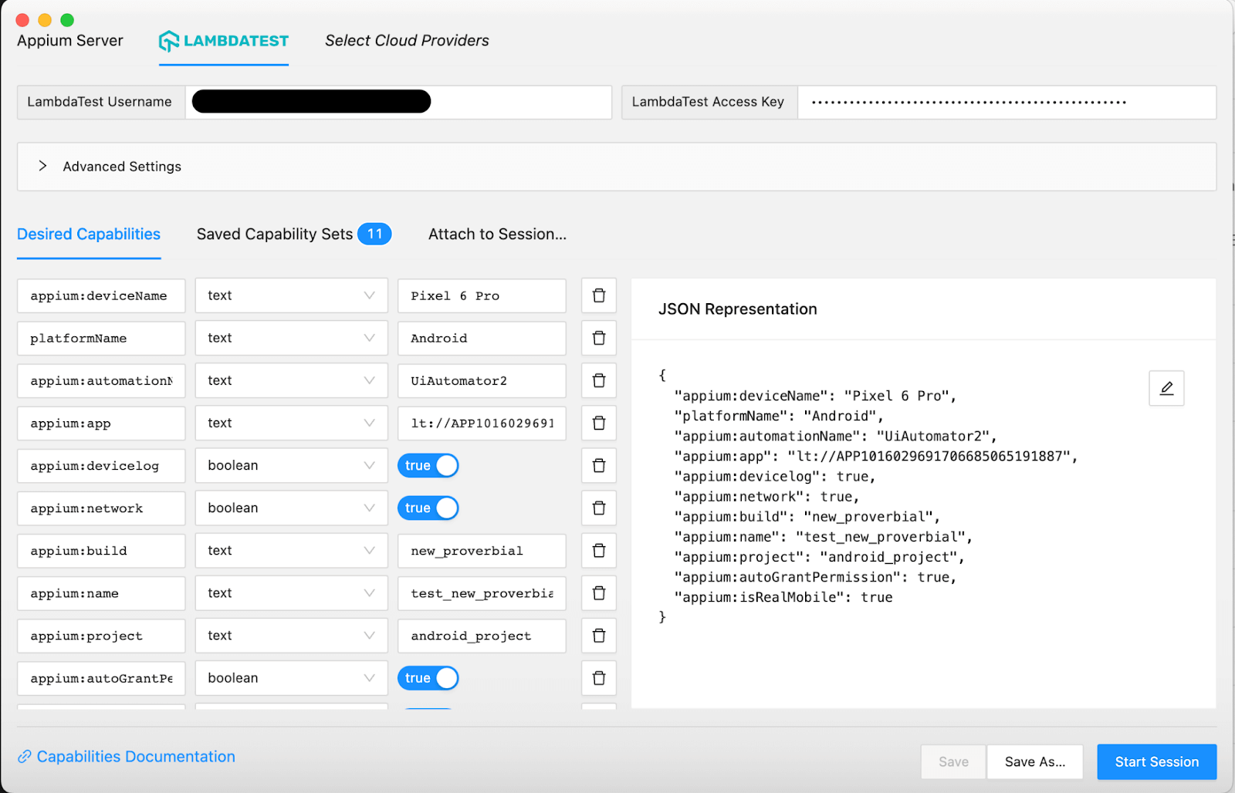This screenshot has width=1235, height=793.
Task: Open the Select Cloud Providers tab
Action: coord(407,41)
